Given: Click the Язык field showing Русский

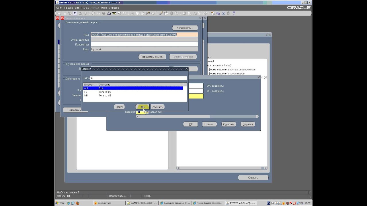Looking at the screenshot, I should 144,49.
